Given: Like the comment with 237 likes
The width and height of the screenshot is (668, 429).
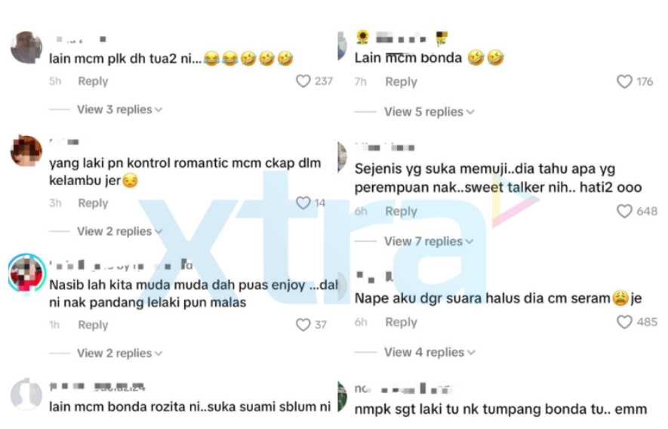Looking at the screenshot, I should tap(303, 81).
